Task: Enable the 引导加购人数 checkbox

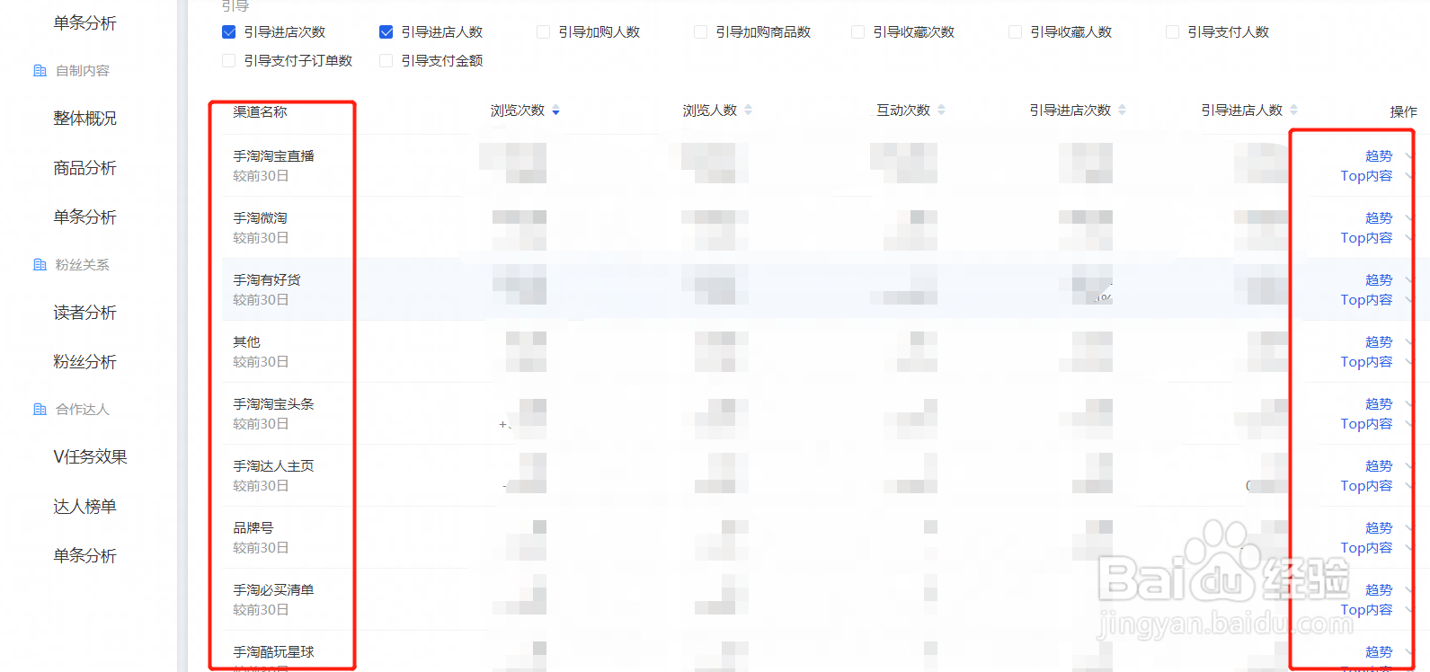Action: [x=543, y=32]
